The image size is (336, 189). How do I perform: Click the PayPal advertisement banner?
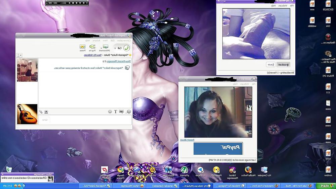point(218,148)
